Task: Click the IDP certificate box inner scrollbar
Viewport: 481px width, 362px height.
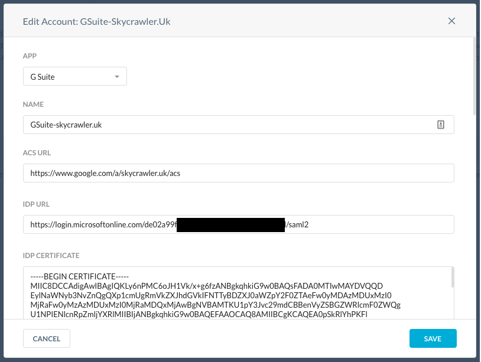Action: pos(452,278)
